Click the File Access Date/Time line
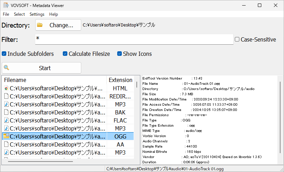The height and width of the screenshot is (172, 284). pos(190,105)
